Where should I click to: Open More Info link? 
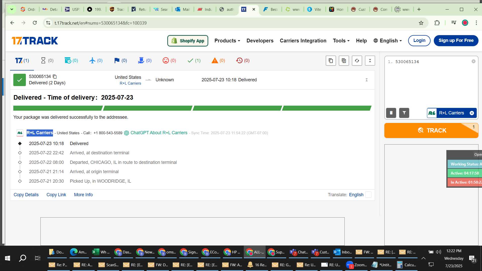tap(83, 195)
